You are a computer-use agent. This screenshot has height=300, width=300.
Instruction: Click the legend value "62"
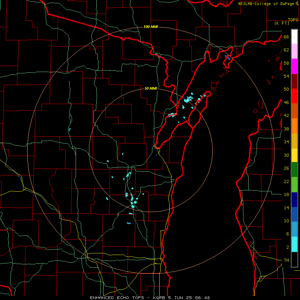[286, 50]
